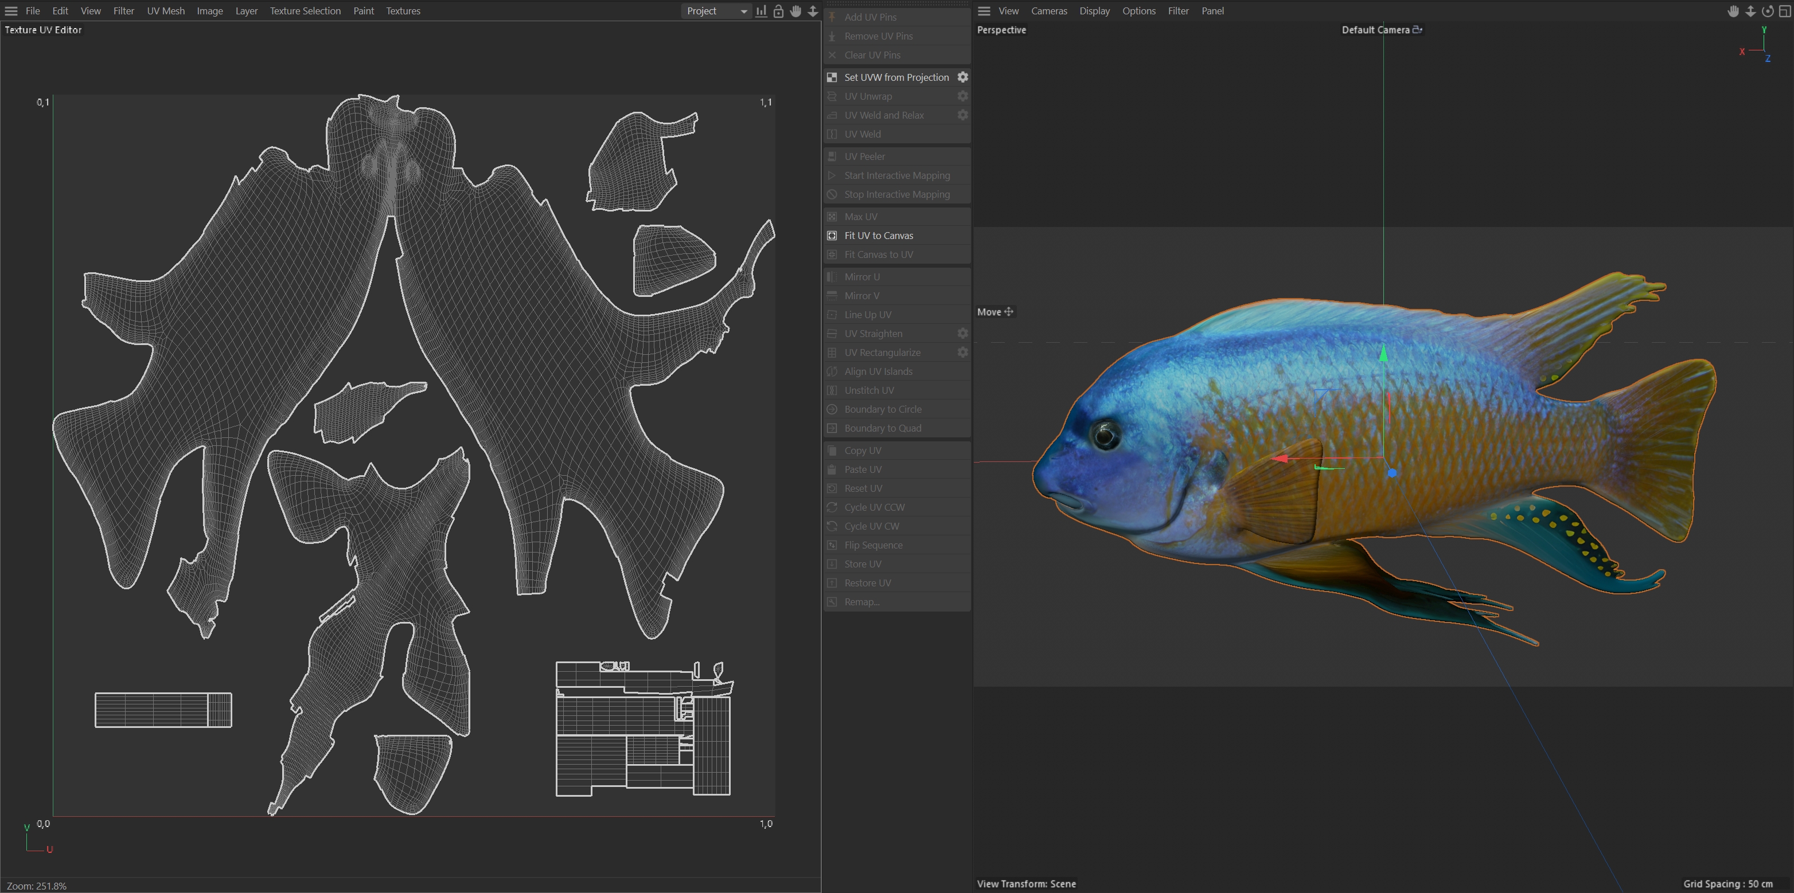Open the Cameras menu in viewport
The height and width of the screenshot is (893, 1794).
[x=1049, y=11]
